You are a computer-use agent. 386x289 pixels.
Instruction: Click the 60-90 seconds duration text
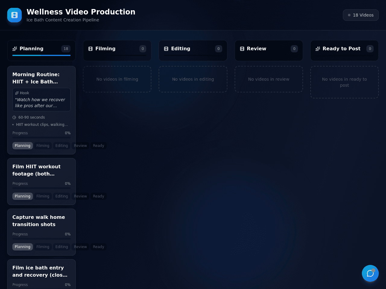(x=32, y=117)
